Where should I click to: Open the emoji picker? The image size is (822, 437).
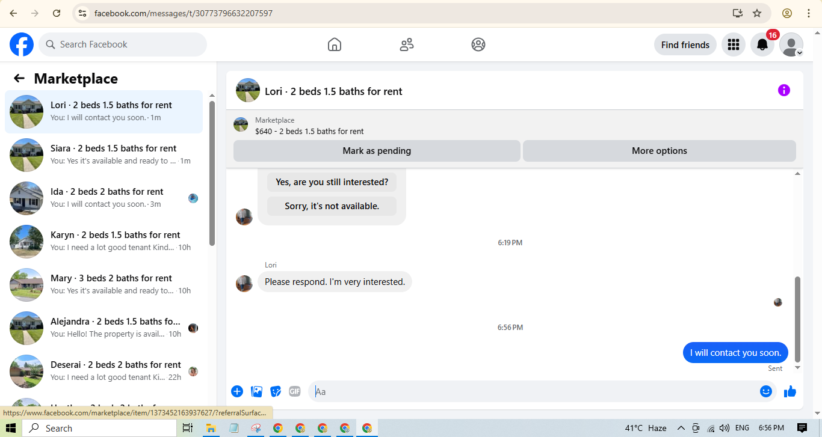[x=765, y=391]
